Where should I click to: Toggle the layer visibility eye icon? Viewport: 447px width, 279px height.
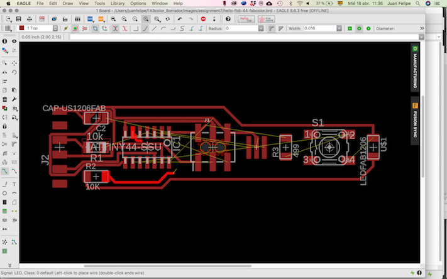coord(14,41)
